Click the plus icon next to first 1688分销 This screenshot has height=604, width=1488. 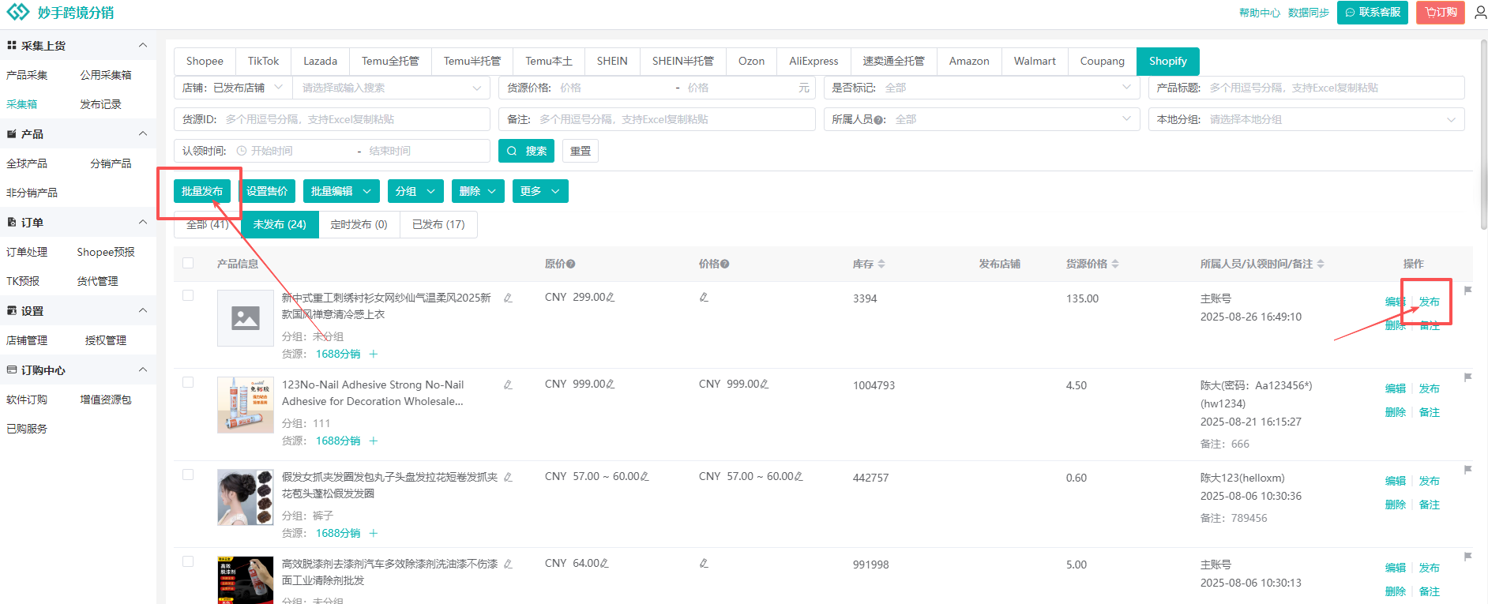(374, 354)
